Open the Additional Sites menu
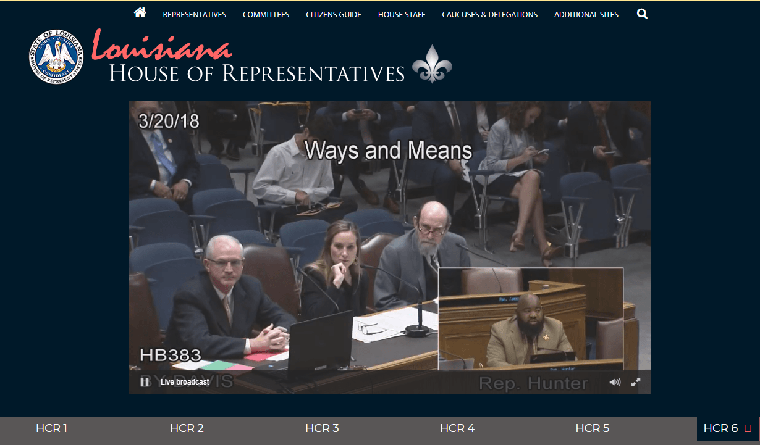Viewport: 760px width, 445px height. [586, 14]
